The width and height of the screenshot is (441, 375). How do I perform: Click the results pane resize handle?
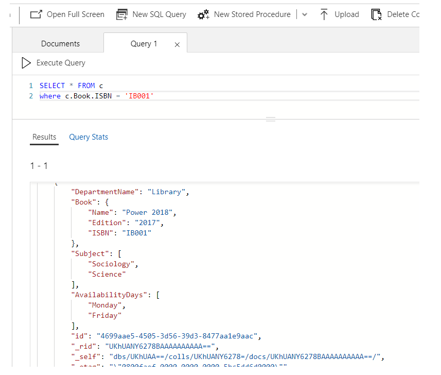(271, 119)
